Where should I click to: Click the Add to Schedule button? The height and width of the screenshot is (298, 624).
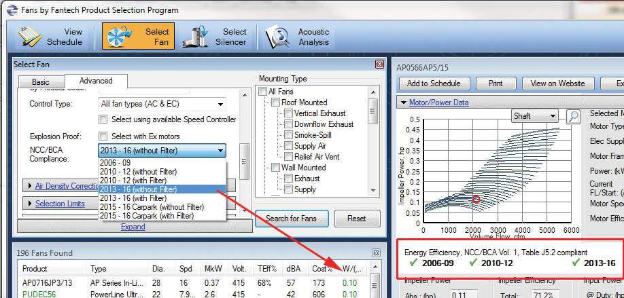click(434, 83)
